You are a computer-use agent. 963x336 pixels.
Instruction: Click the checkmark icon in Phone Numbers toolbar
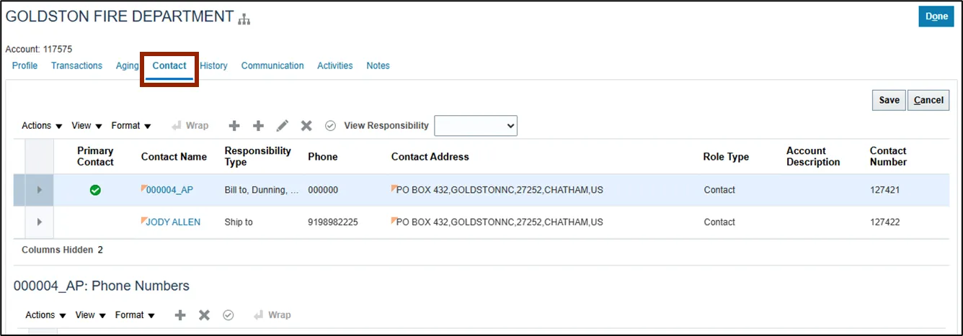click(x=228, y=315)
